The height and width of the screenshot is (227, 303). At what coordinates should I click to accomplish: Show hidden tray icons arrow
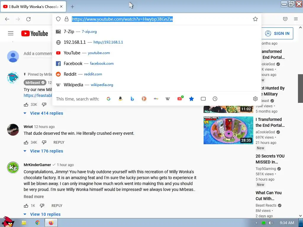click(256, 223)
